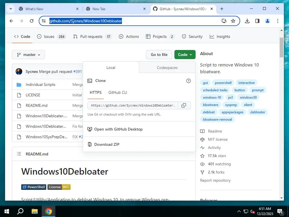This screenshot has height=217, width=289.
Task: Click the clone URL text field
Action: [133, 105]
